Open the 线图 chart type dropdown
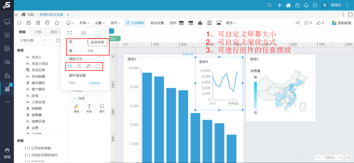 coord(89,98)
